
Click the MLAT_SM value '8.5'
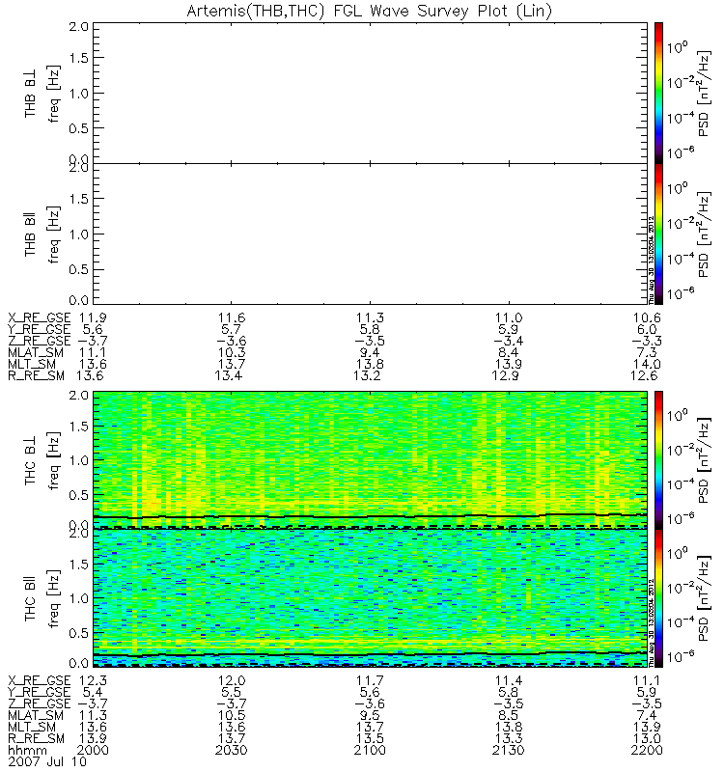coord(509,715)
